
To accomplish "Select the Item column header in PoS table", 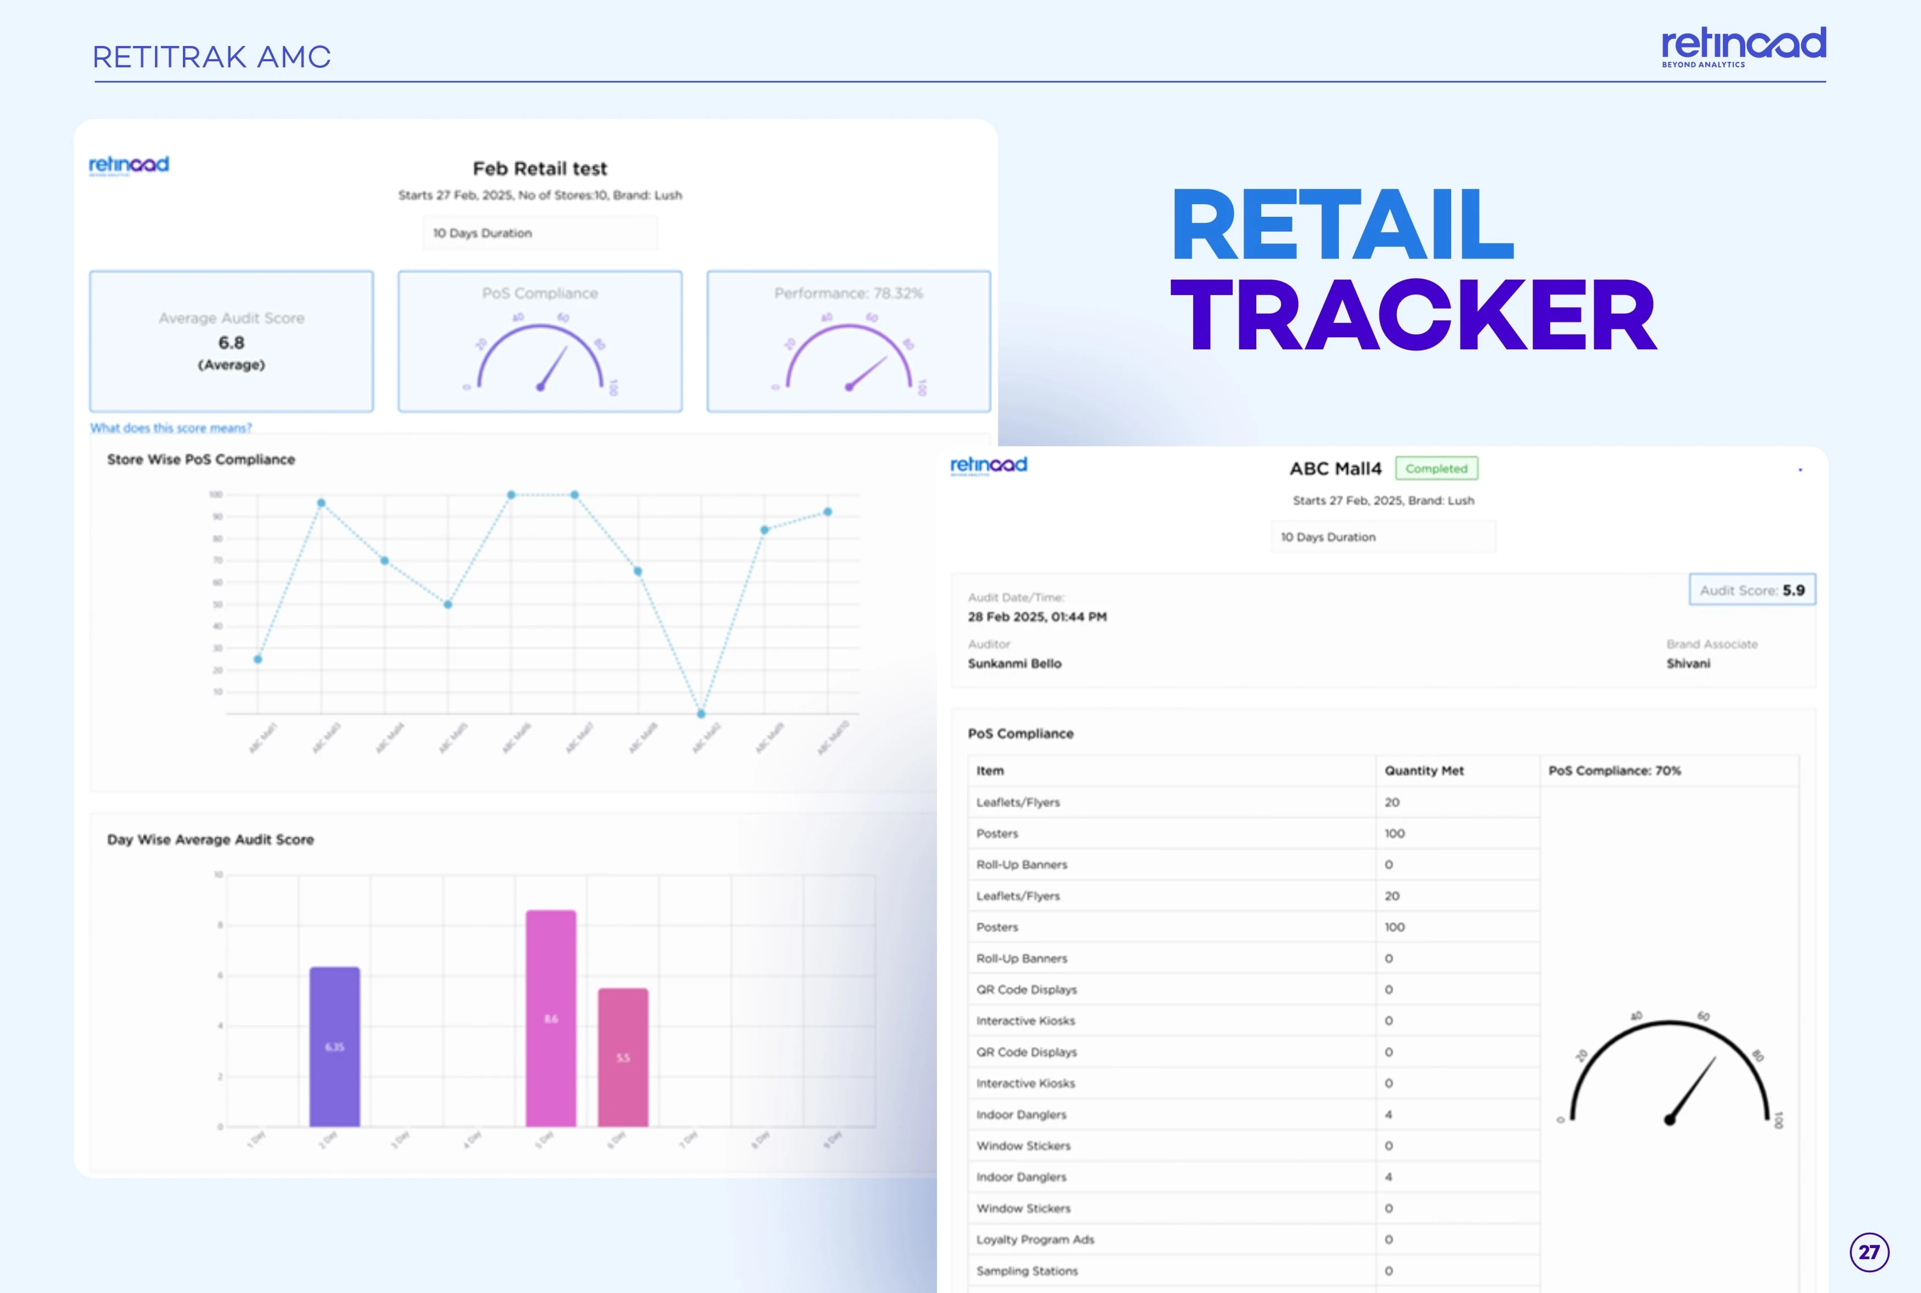I will (x=990, y=770).
